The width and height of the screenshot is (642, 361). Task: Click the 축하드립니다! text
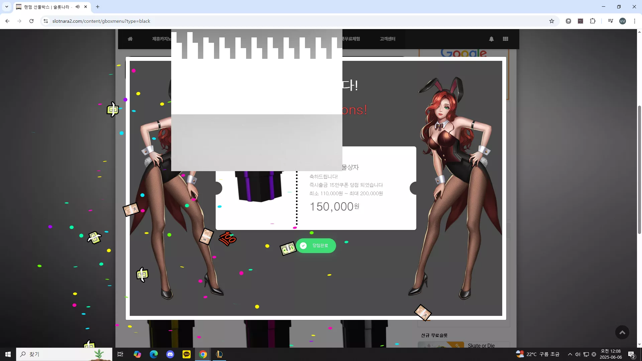[x=323, y=176]
